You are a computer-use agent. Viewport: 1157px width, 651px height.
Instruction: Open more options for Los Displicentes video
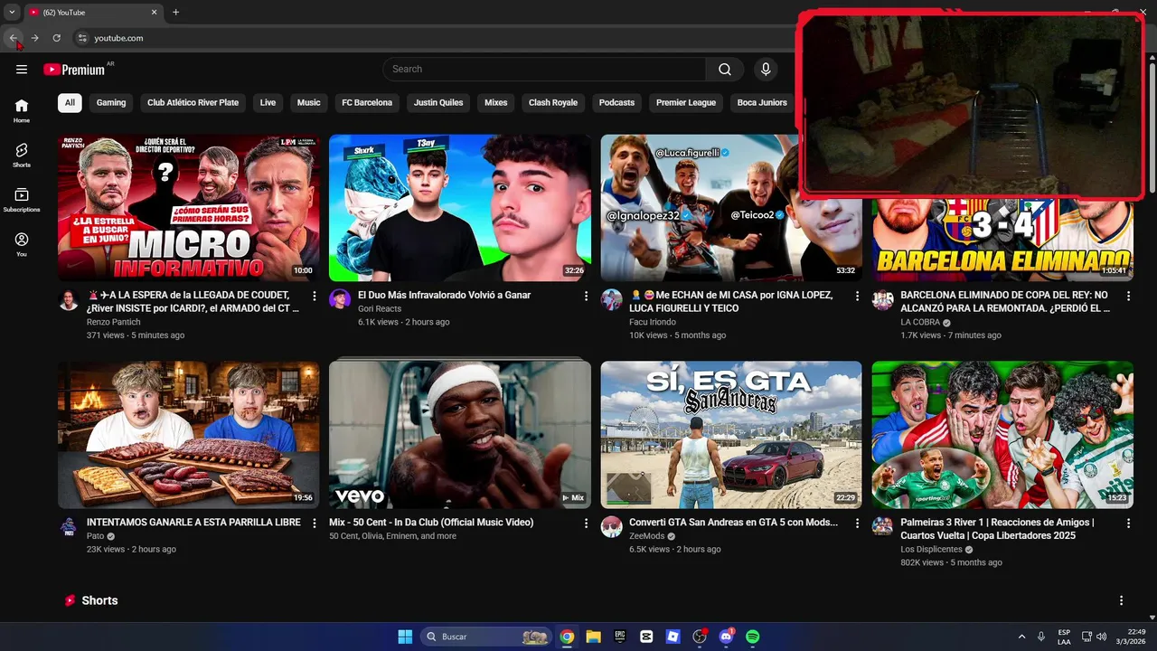pyautogui.click(x=1128, y=523)
